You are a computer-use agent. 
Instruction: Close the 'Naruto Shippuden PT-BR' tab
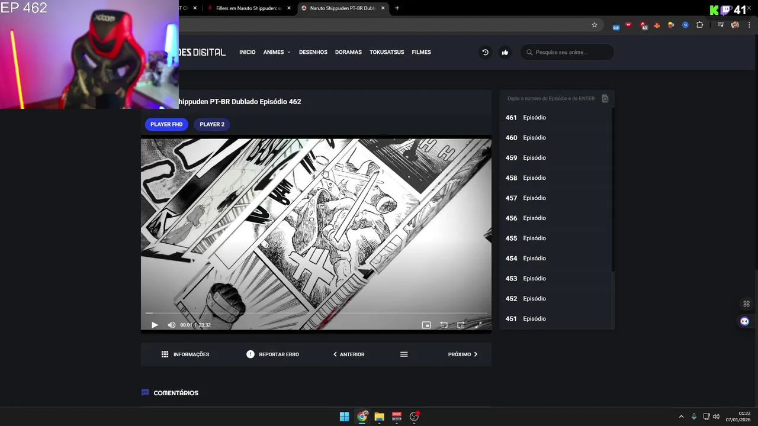point(383,8)
